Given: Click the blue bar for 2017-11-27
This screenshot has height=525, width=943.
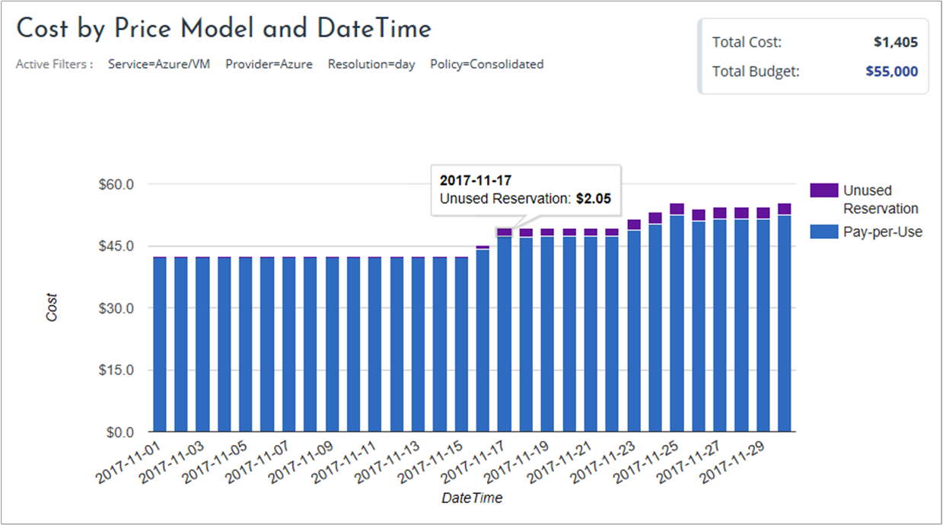Looking at the screenshot, I should [721, 327].
